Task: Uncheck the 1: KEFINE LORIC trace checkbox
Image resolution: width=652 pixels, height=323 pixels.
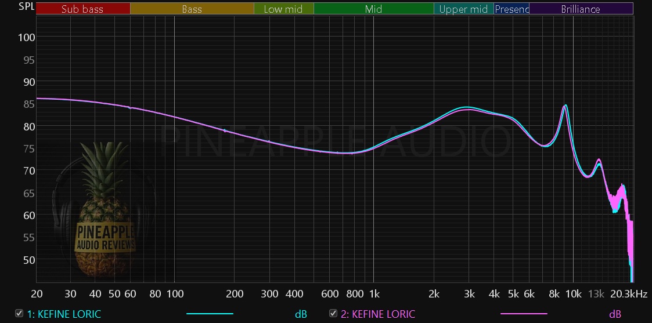Action: [19, 314]
